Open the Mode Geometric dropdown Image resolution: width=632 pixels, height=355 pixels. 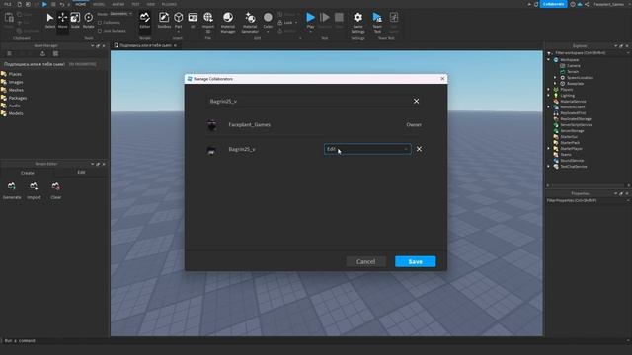pyautogui.click(x=120, y=14)
